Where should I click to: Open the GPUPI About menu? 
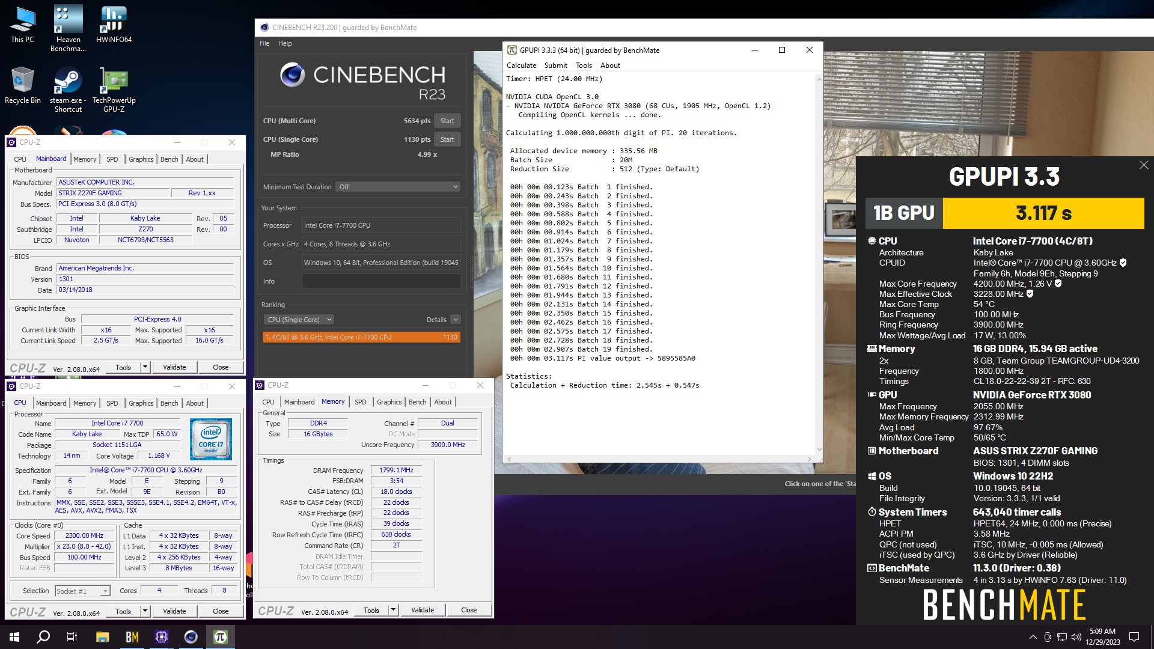click(610, 66)
